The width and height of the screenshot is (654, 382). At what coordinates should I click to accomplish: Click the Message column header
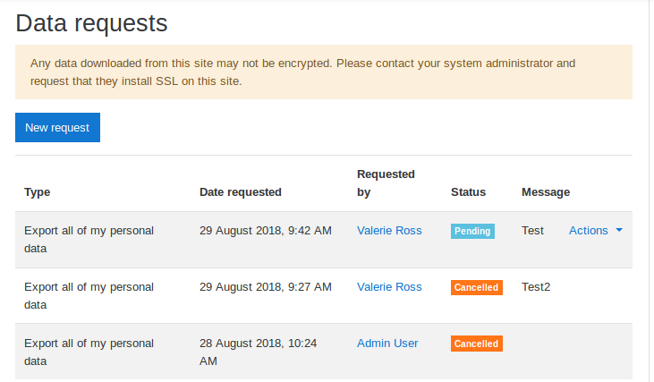tap(546, 192)
